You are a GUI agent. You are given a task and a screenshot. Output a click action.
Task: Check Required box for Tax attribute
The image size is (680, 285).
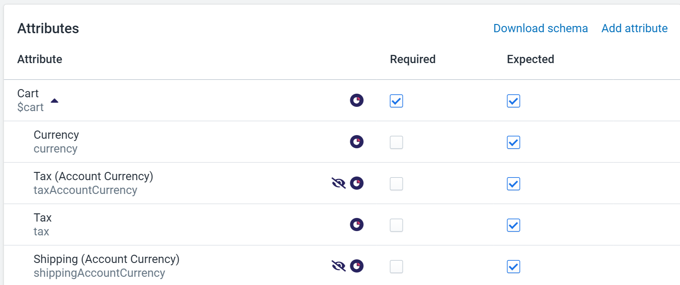[396, 225]
